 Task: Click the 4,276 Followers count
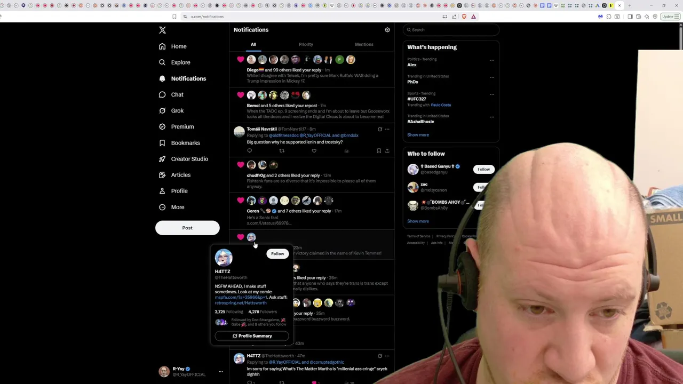point(263,312)
